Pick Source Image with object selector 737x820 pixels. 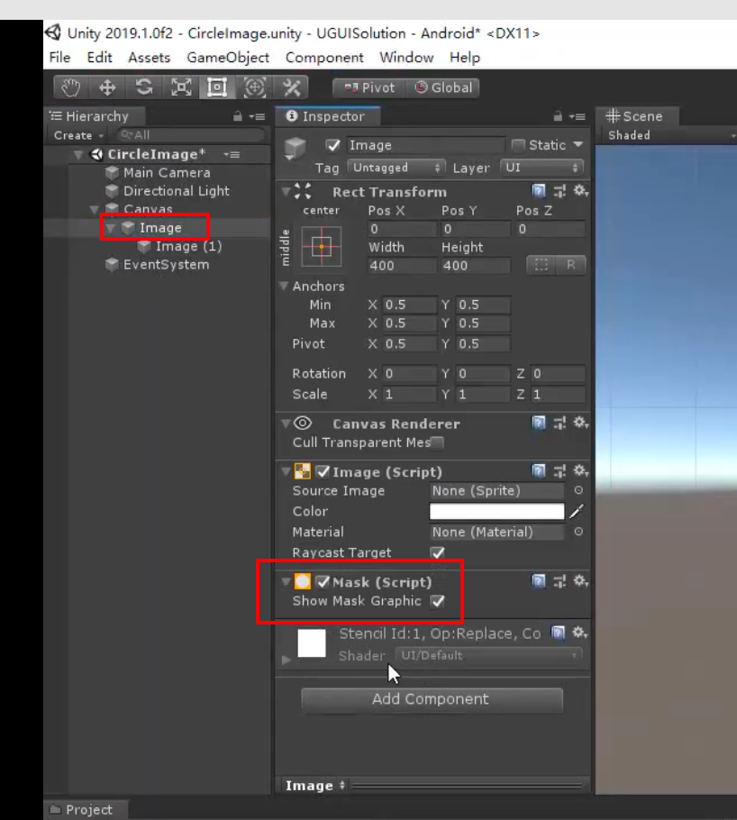coord(578,490)
